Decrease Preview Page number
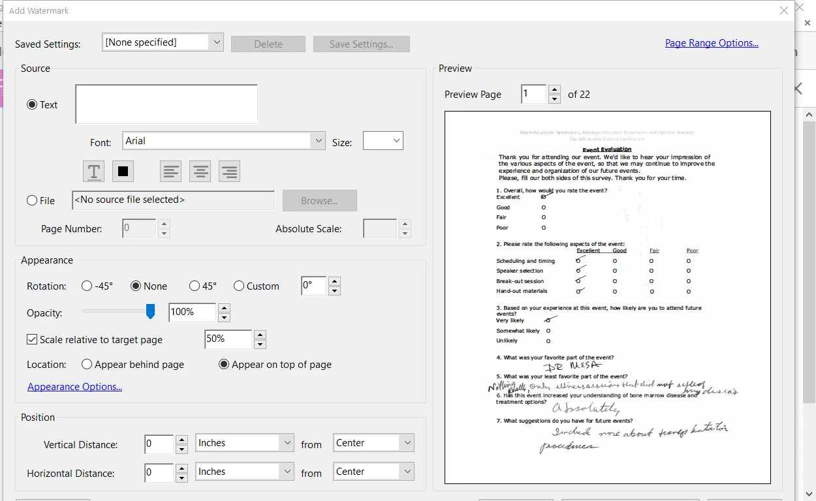The height and width of the screenshot is (501, 816). tap(554, 99)
